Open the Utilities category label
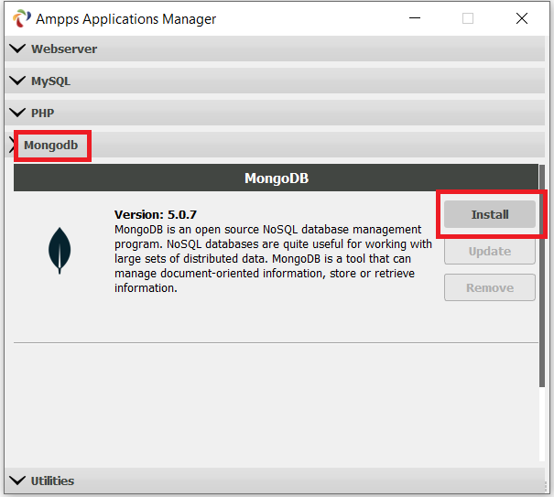554x497 pixels. (x=52, y=481)
